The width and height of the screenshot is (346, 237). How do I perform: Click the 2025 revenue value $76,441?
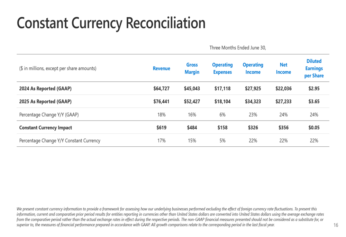161,101
